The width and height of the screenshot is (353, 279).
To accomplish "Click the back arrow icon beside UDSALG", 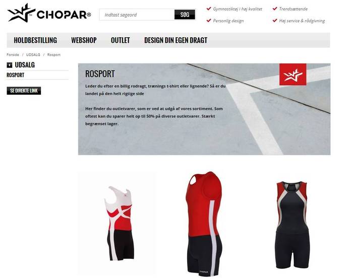I will [x=10, y=65].
